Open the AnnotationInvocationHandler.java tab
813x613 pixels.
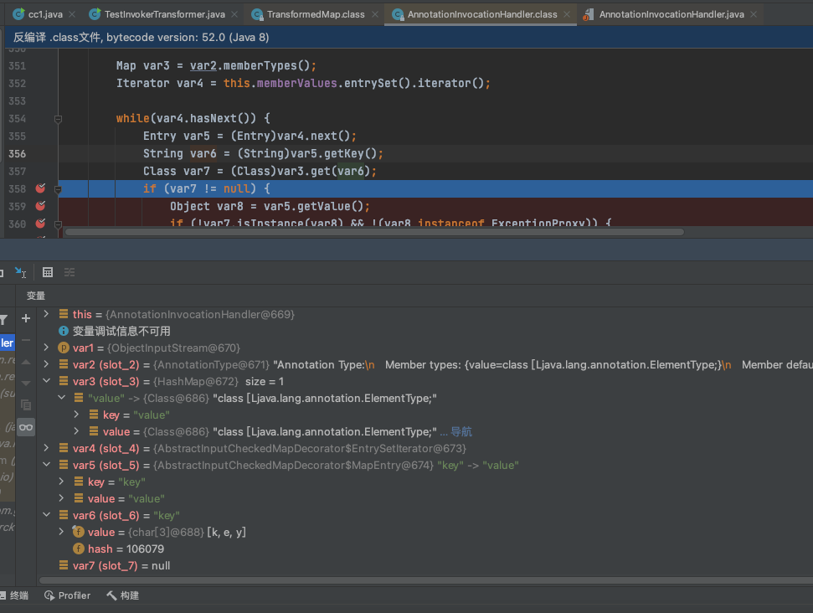(x=671, y=14)
